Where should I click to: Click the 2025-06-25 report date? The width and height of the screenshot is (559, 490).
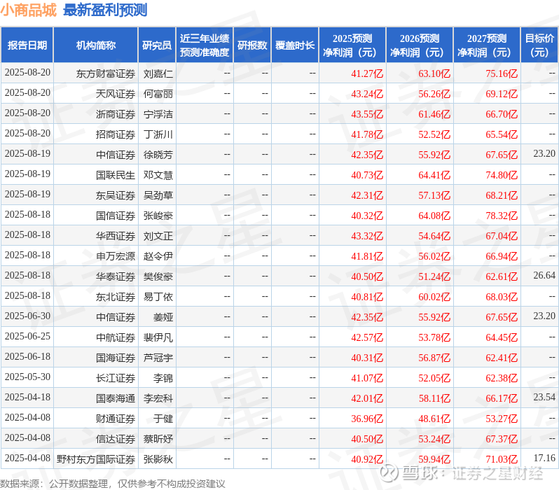[27, 337]
